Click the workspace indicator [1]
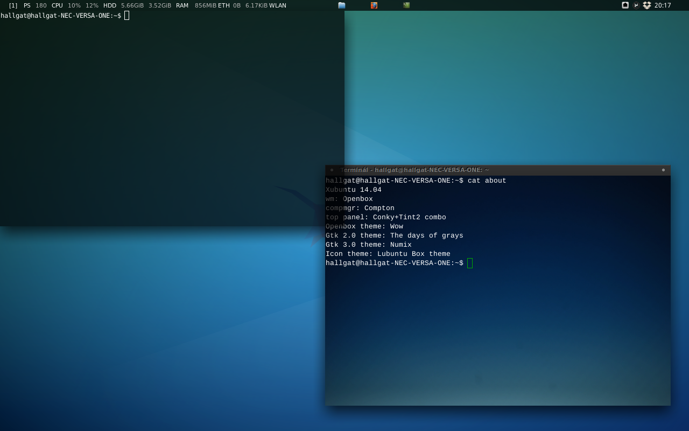Image resolution: width=689 pixels, height=431 pixels. pyautogui.click(x=13, y=5)
